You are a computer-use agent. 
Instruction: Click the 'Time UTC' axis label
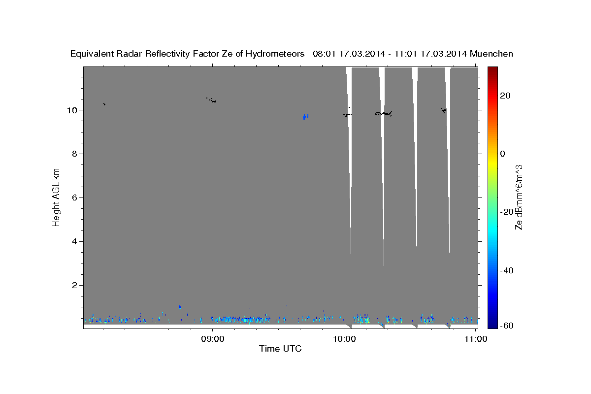click(280, 349)
